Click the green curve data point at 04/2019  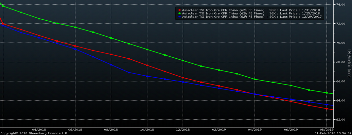[255, 79]
